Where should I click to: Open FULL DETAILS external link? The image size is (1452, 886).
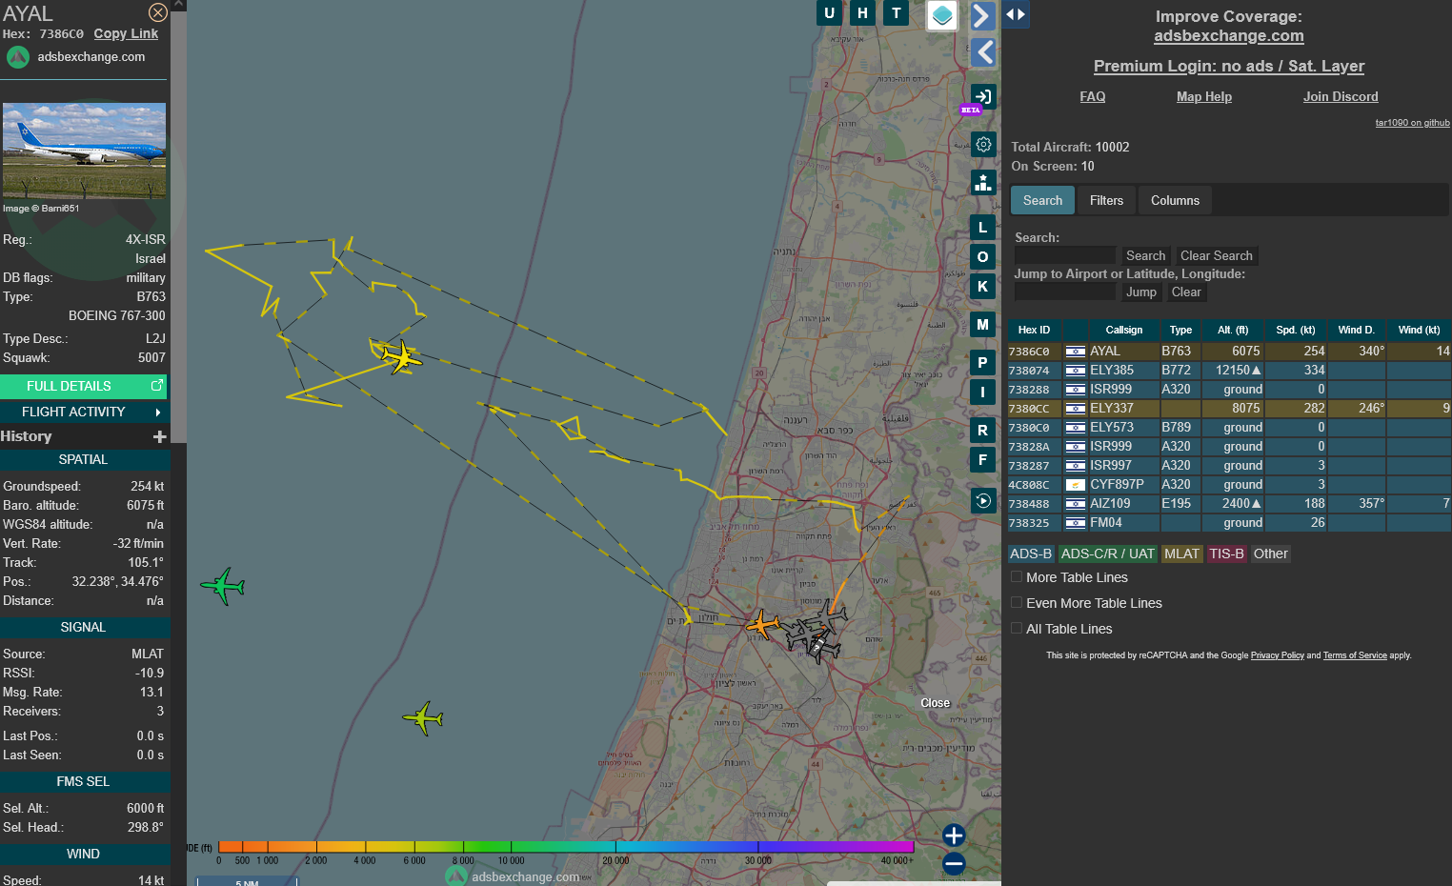tap(84, 386)
